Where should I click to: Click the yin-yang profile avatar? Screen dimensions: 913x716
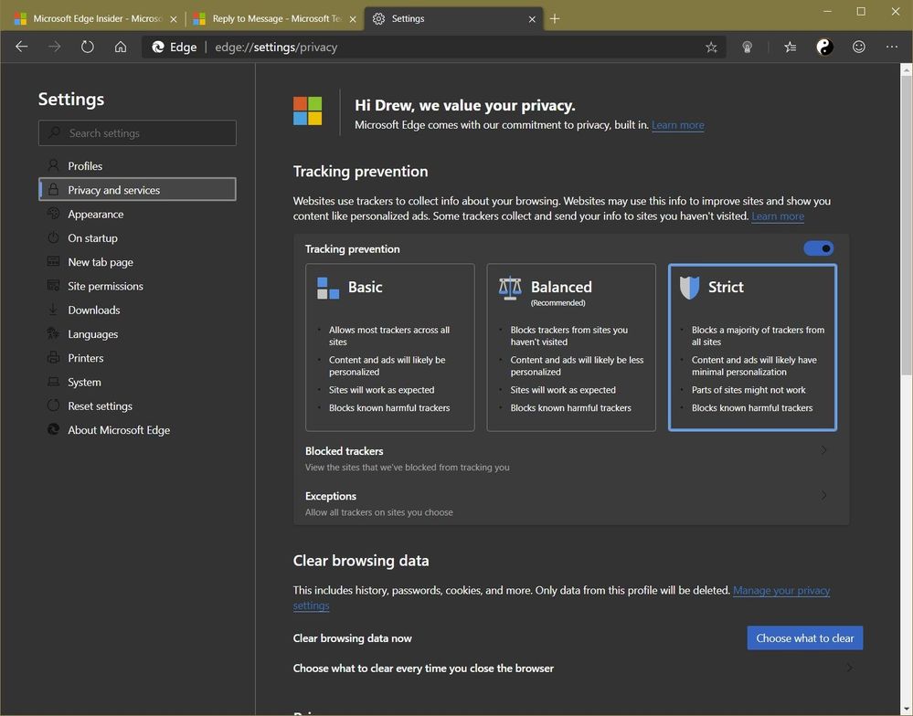pyautogui.click(x=824, y=47)
